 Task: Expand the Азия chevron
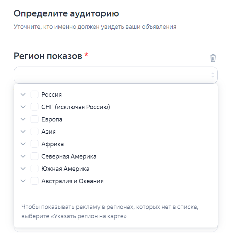[23, 131]
